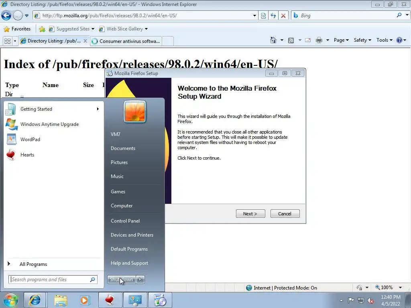
Task: Open the Tools menu
Action: [x=384, y=40]
